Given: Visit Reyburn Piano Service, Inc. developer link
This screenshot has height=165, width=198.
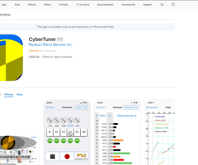Looking at the screenshot, I should pos(50,45).
